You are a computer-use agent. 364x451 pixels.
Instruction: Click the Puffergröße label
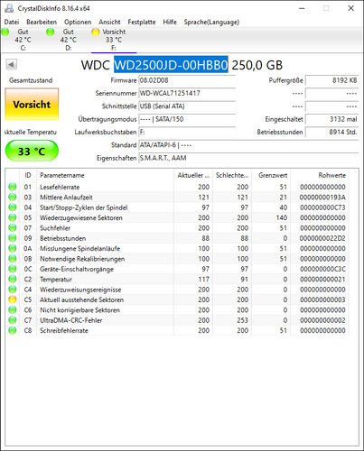(x=285, y=80)
